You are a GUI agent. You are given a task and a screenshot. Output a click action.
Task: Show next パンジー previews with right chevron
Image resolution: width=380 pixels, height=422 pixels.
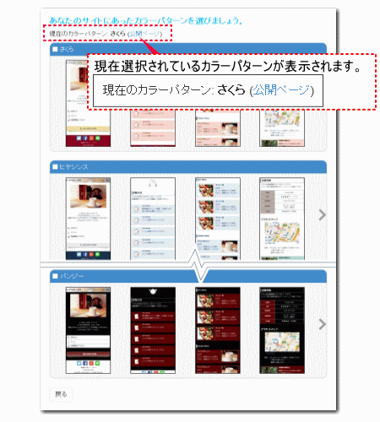click(x=323, y=324)
